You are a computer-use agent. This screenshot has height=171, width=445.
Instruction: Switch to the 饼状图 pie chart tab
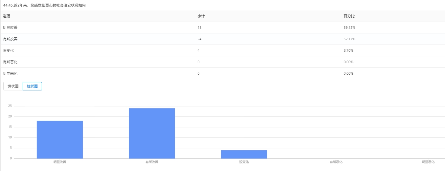(13, 86)
